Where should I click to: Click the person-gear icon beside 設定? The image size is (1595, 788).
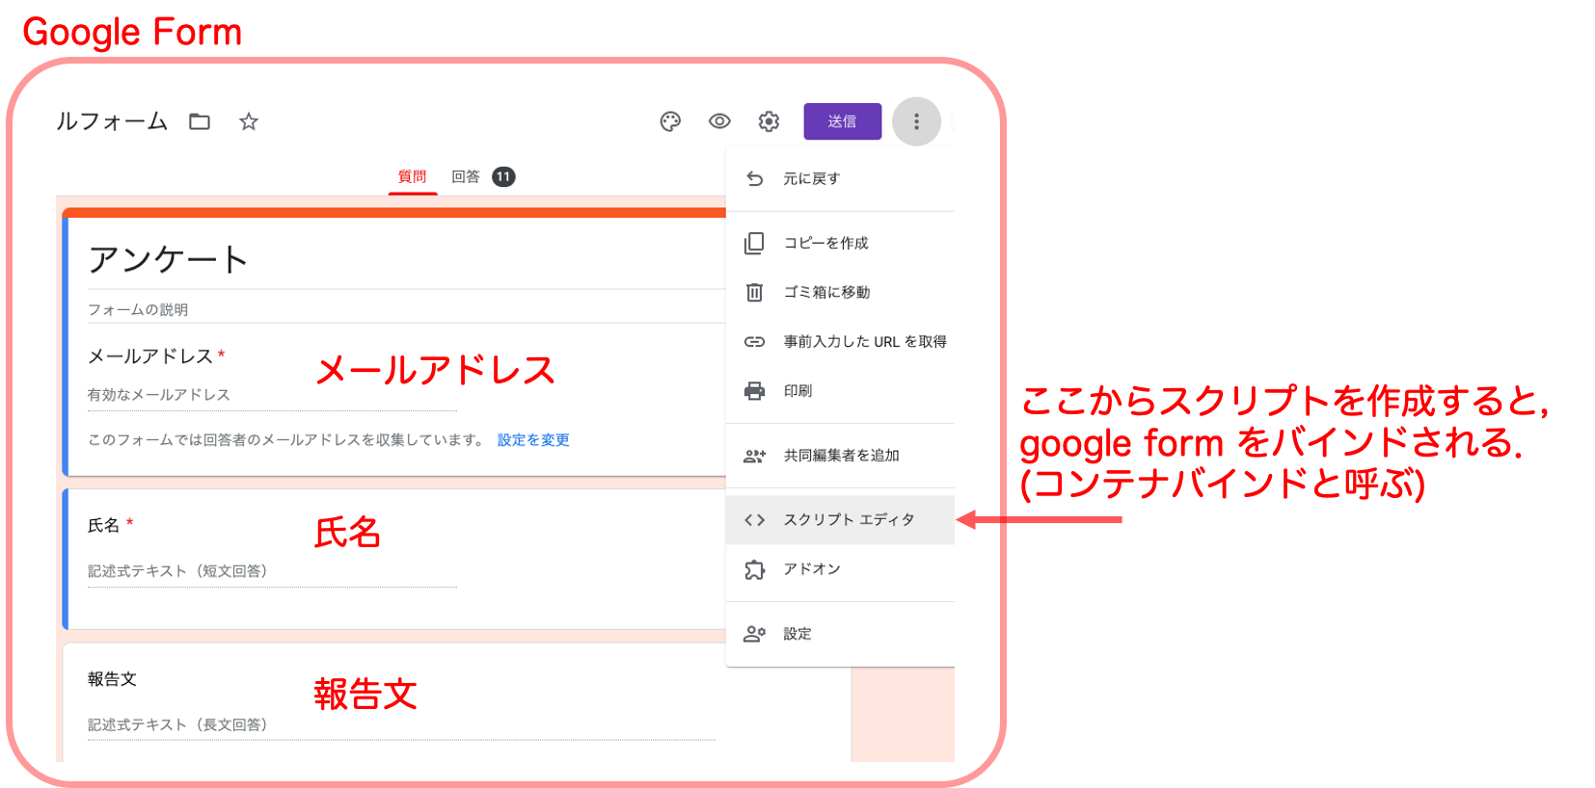pos(754,634)
